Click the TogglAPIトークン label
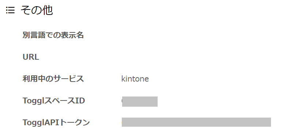Viewport: 290px width, 138px height. 56,122
